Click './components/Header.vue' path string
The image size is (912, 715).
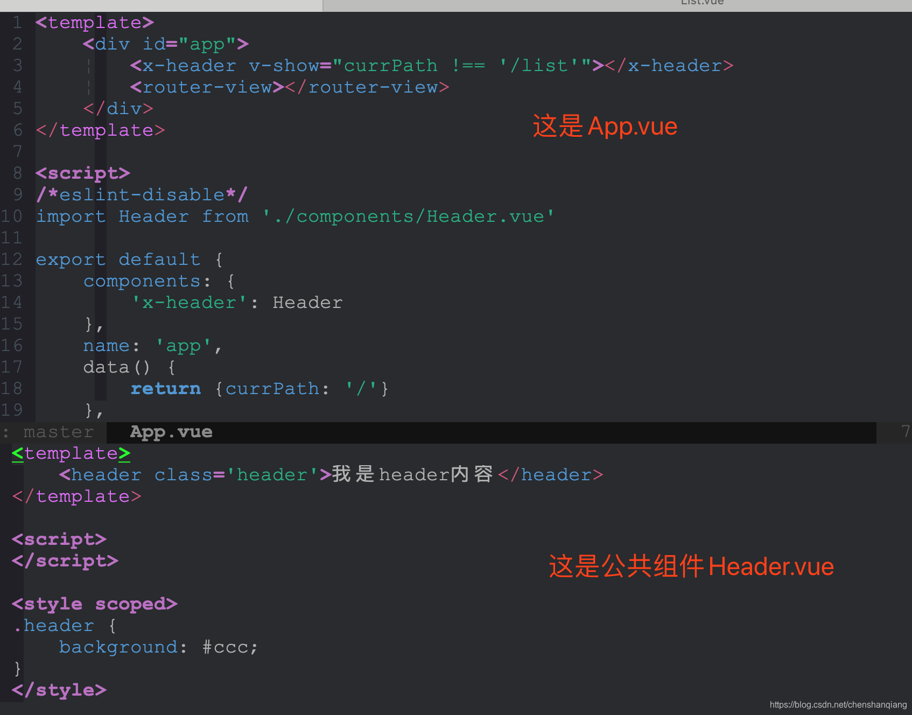[409, 216]
